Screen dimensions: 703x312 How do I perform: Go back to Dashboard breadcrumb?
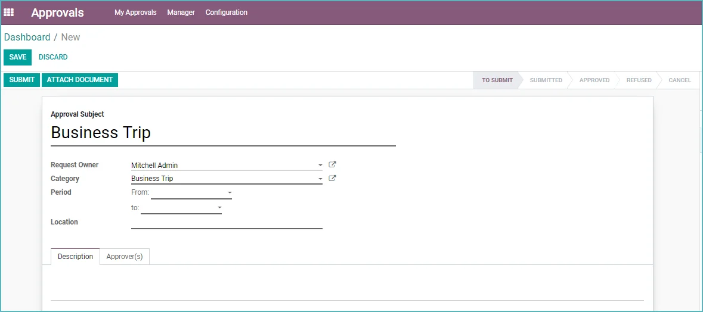(27, 37)
